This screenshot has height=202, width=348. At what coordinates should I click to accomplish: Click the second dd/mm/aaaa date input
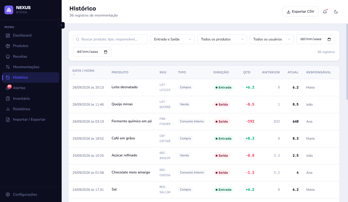(x=92, y=52)
